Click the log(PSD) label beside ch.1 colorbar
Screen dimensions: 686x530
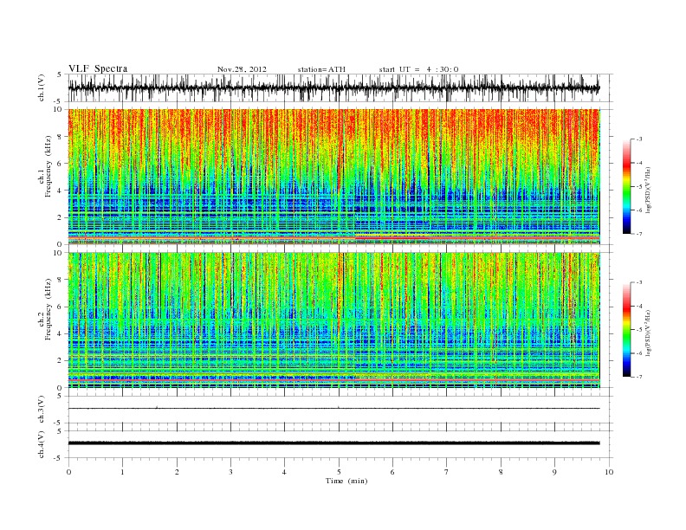pyautogui.click(x=648, y=190)
